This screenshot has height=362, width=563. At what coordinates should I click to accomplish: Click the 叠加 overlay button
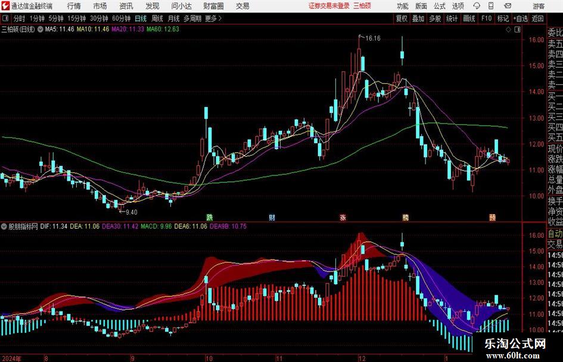(418, 18)
